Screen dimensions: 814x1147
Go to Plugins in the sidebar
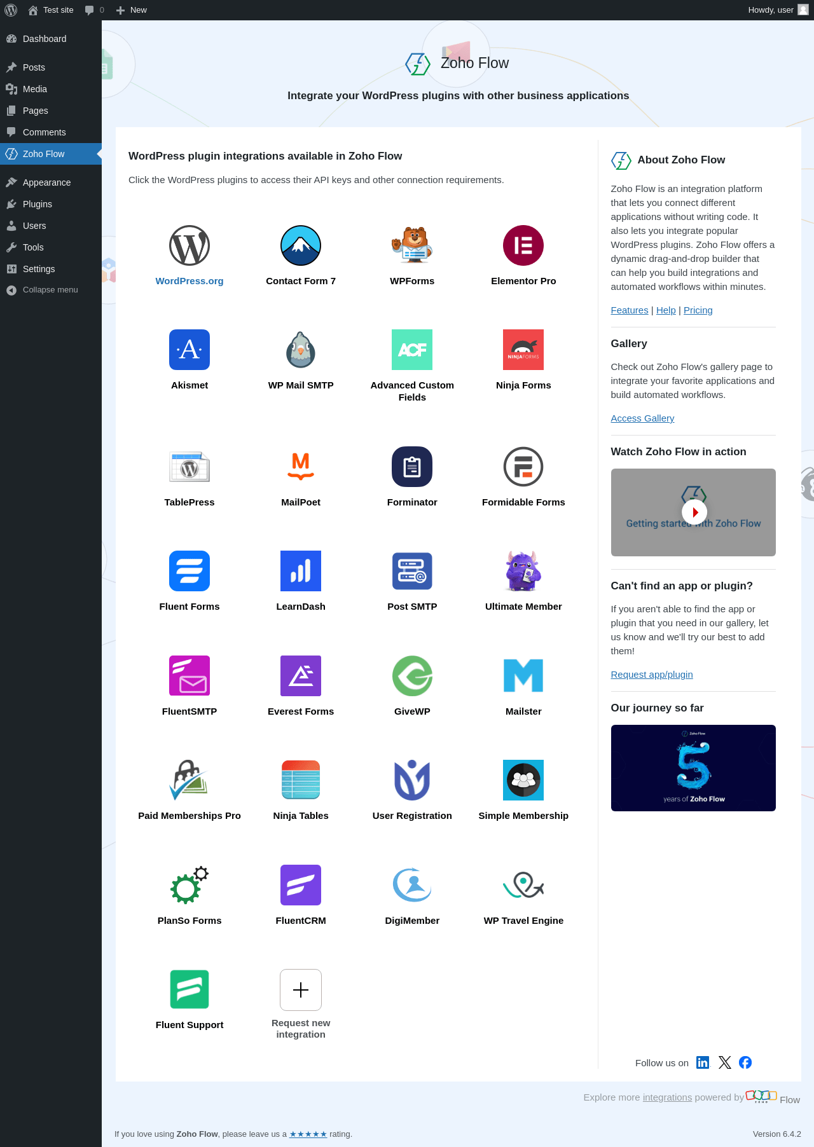51,204
